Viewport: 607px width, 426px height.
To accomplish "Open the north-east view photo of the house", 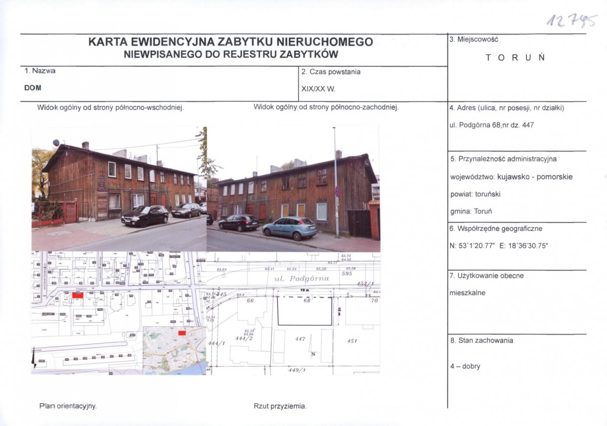I will coord(119,189).
